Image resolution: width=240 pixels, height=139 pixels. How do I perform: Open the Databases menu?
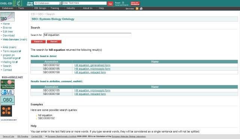[7, 8]
